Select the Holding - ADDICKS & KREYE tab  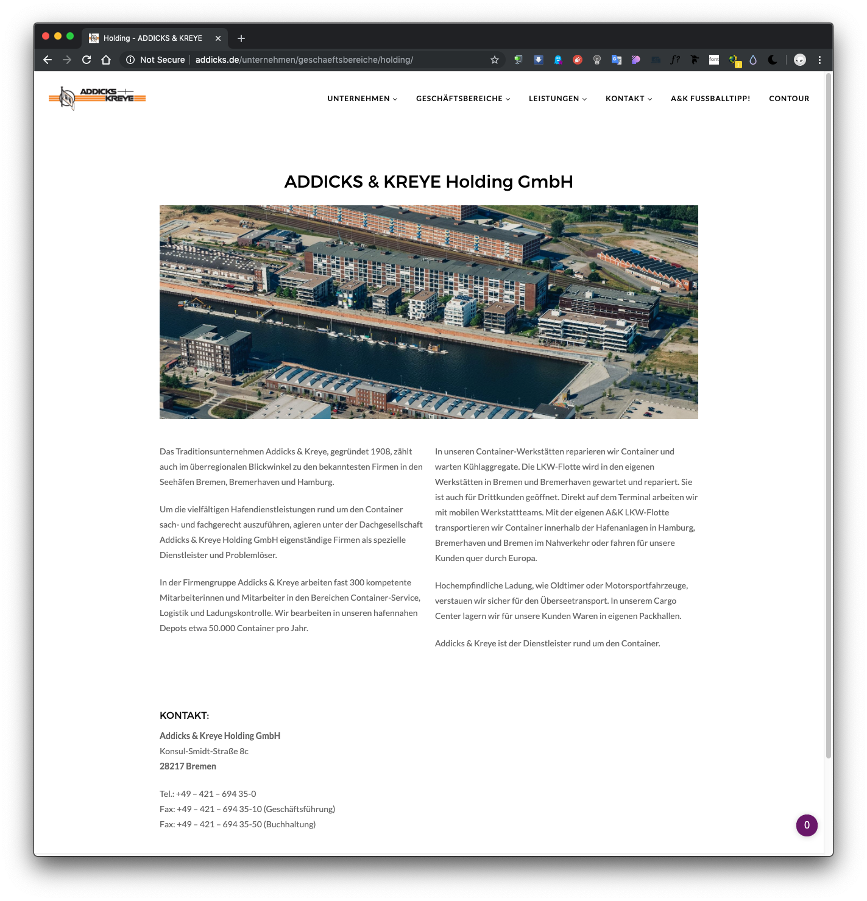click(x=155, y=38)
